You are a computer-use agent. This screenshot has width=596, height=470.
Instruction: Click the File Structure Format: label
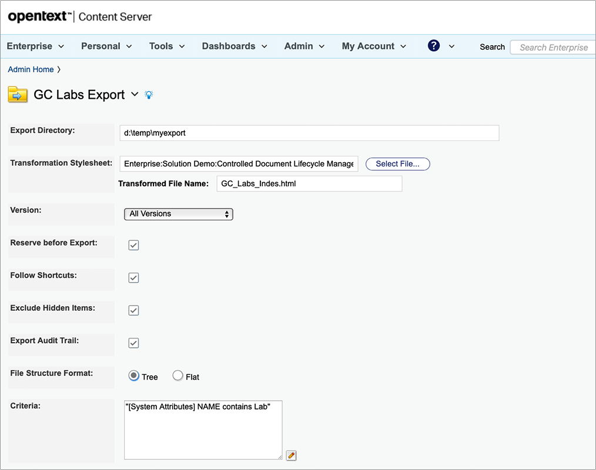click(52, 373)
